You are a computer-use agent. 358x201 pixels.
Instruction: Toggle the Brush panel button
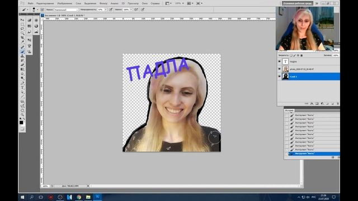point(43,9)
